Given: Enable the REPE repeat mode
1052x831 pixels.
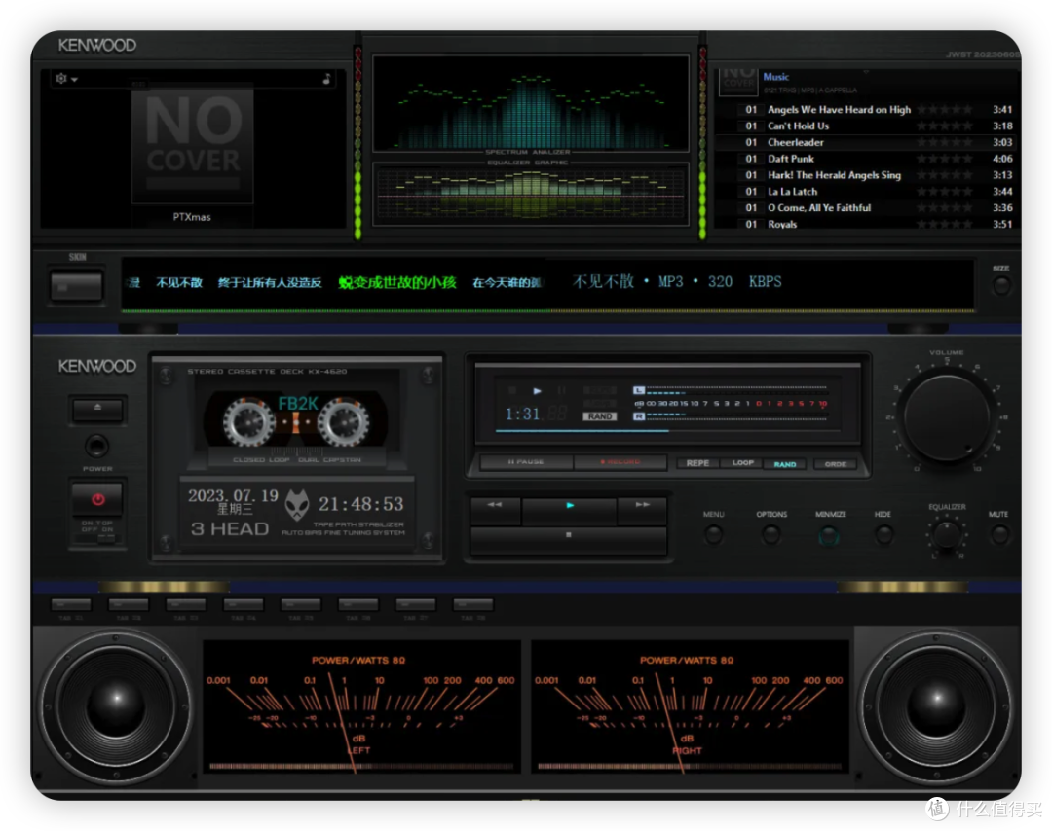Looking at the screenshot, I should [x=697, y=463].
